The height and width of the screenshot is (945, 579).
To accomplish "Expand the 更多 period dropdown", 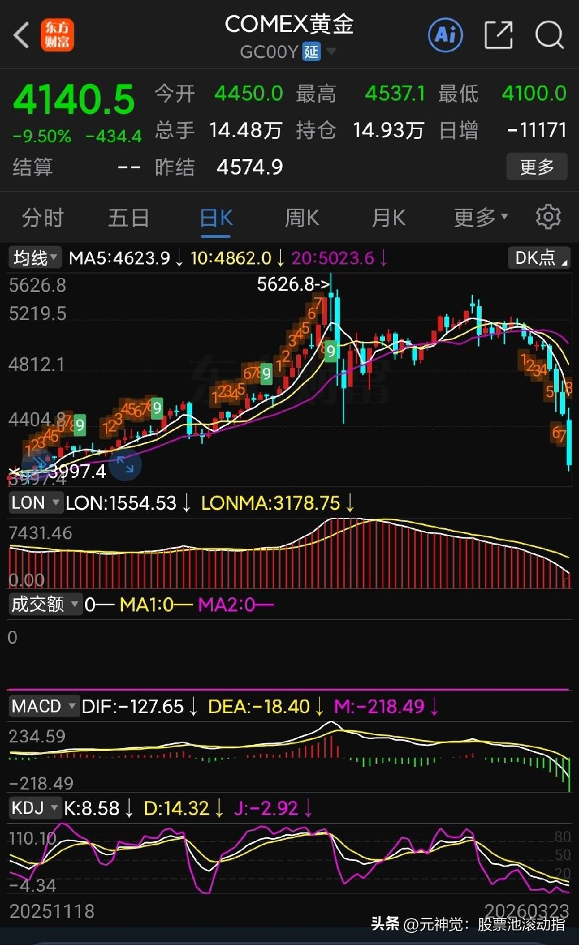I will click(480, 217).
